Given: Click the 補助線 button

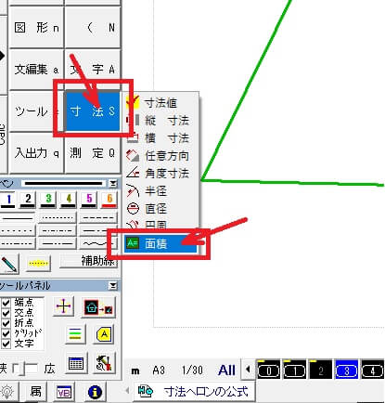Looking at the screenshot, I should coord(89,261).
